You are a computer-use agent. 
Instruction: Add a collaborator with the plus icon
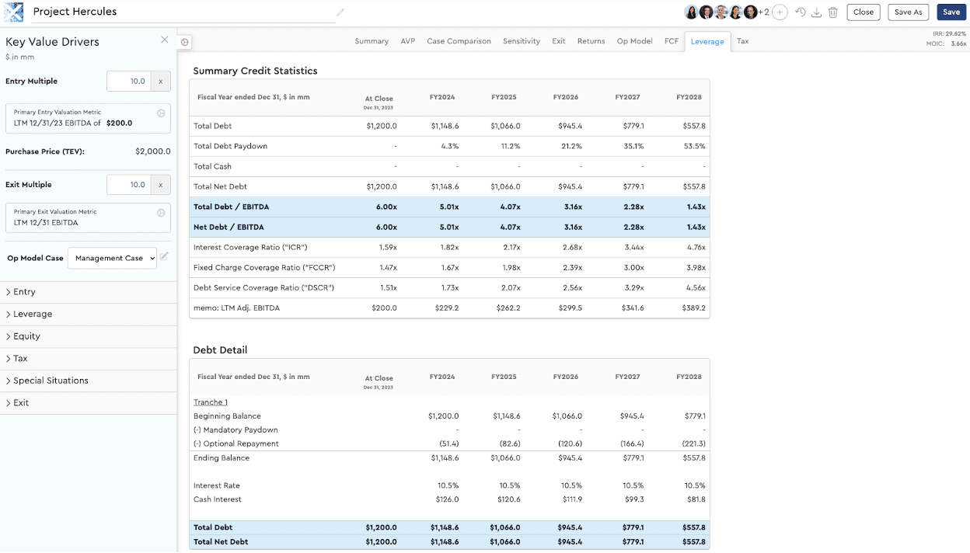click(x=780, y=12)
